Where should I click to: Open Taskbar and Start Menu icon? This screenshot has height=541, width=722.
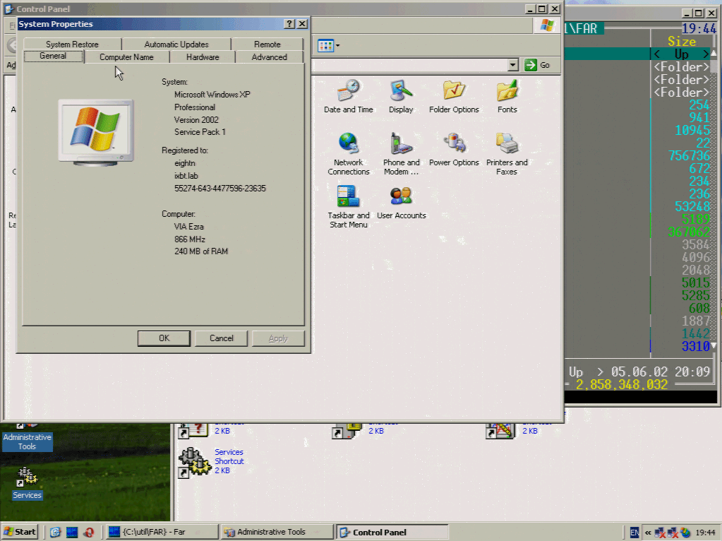tap(348, 206)
